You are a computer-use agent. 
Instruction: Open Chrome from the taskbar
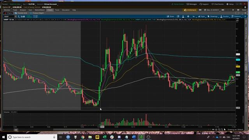click(x=83, y=137)
